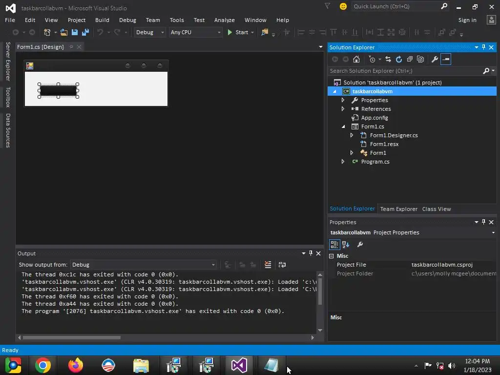
Task: Click Clear All in Output panel
Action: 268,265
